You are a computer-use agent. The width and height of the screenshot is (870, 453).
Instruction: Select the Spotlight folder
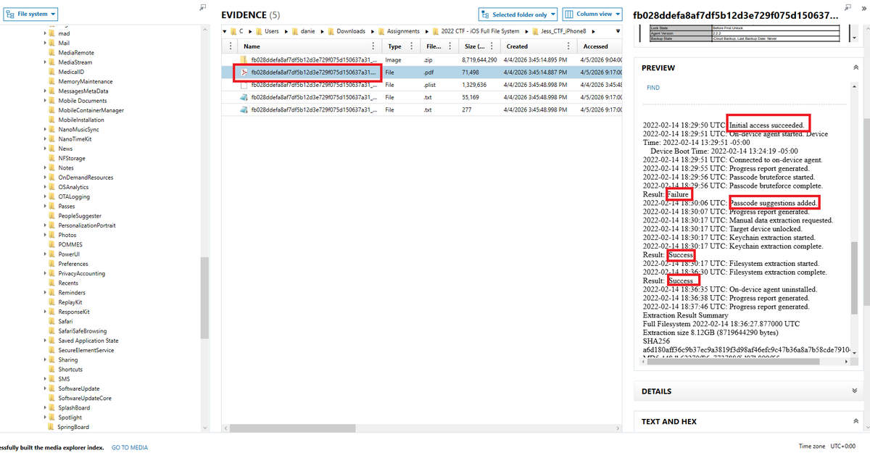click(x=70, y=417)
